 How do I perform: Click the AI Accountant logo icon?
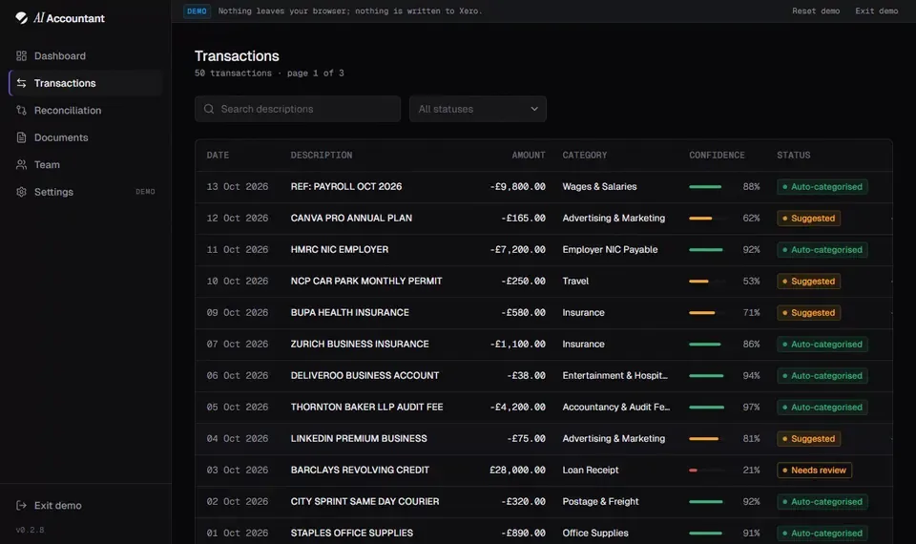coord(22,18)
